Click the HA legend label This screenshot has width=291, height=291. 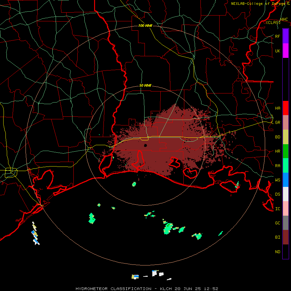(277, 108)
